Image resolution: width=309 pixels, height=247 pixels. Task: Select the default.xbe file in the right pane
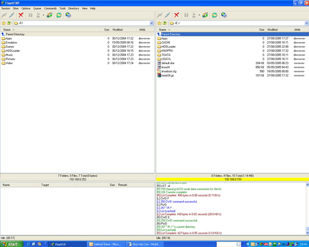click(168, 63)
